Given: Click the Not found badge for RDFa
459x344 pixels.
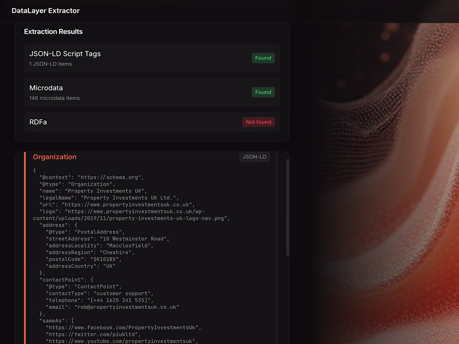Looking at the screenshot, I should click(x=258, y=122).
